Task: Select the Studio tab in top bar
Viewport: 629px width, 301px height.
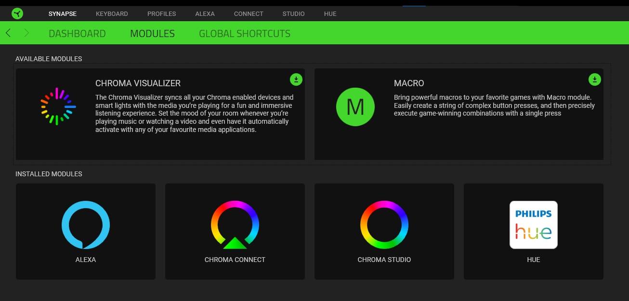Action: tap(293, 13)
